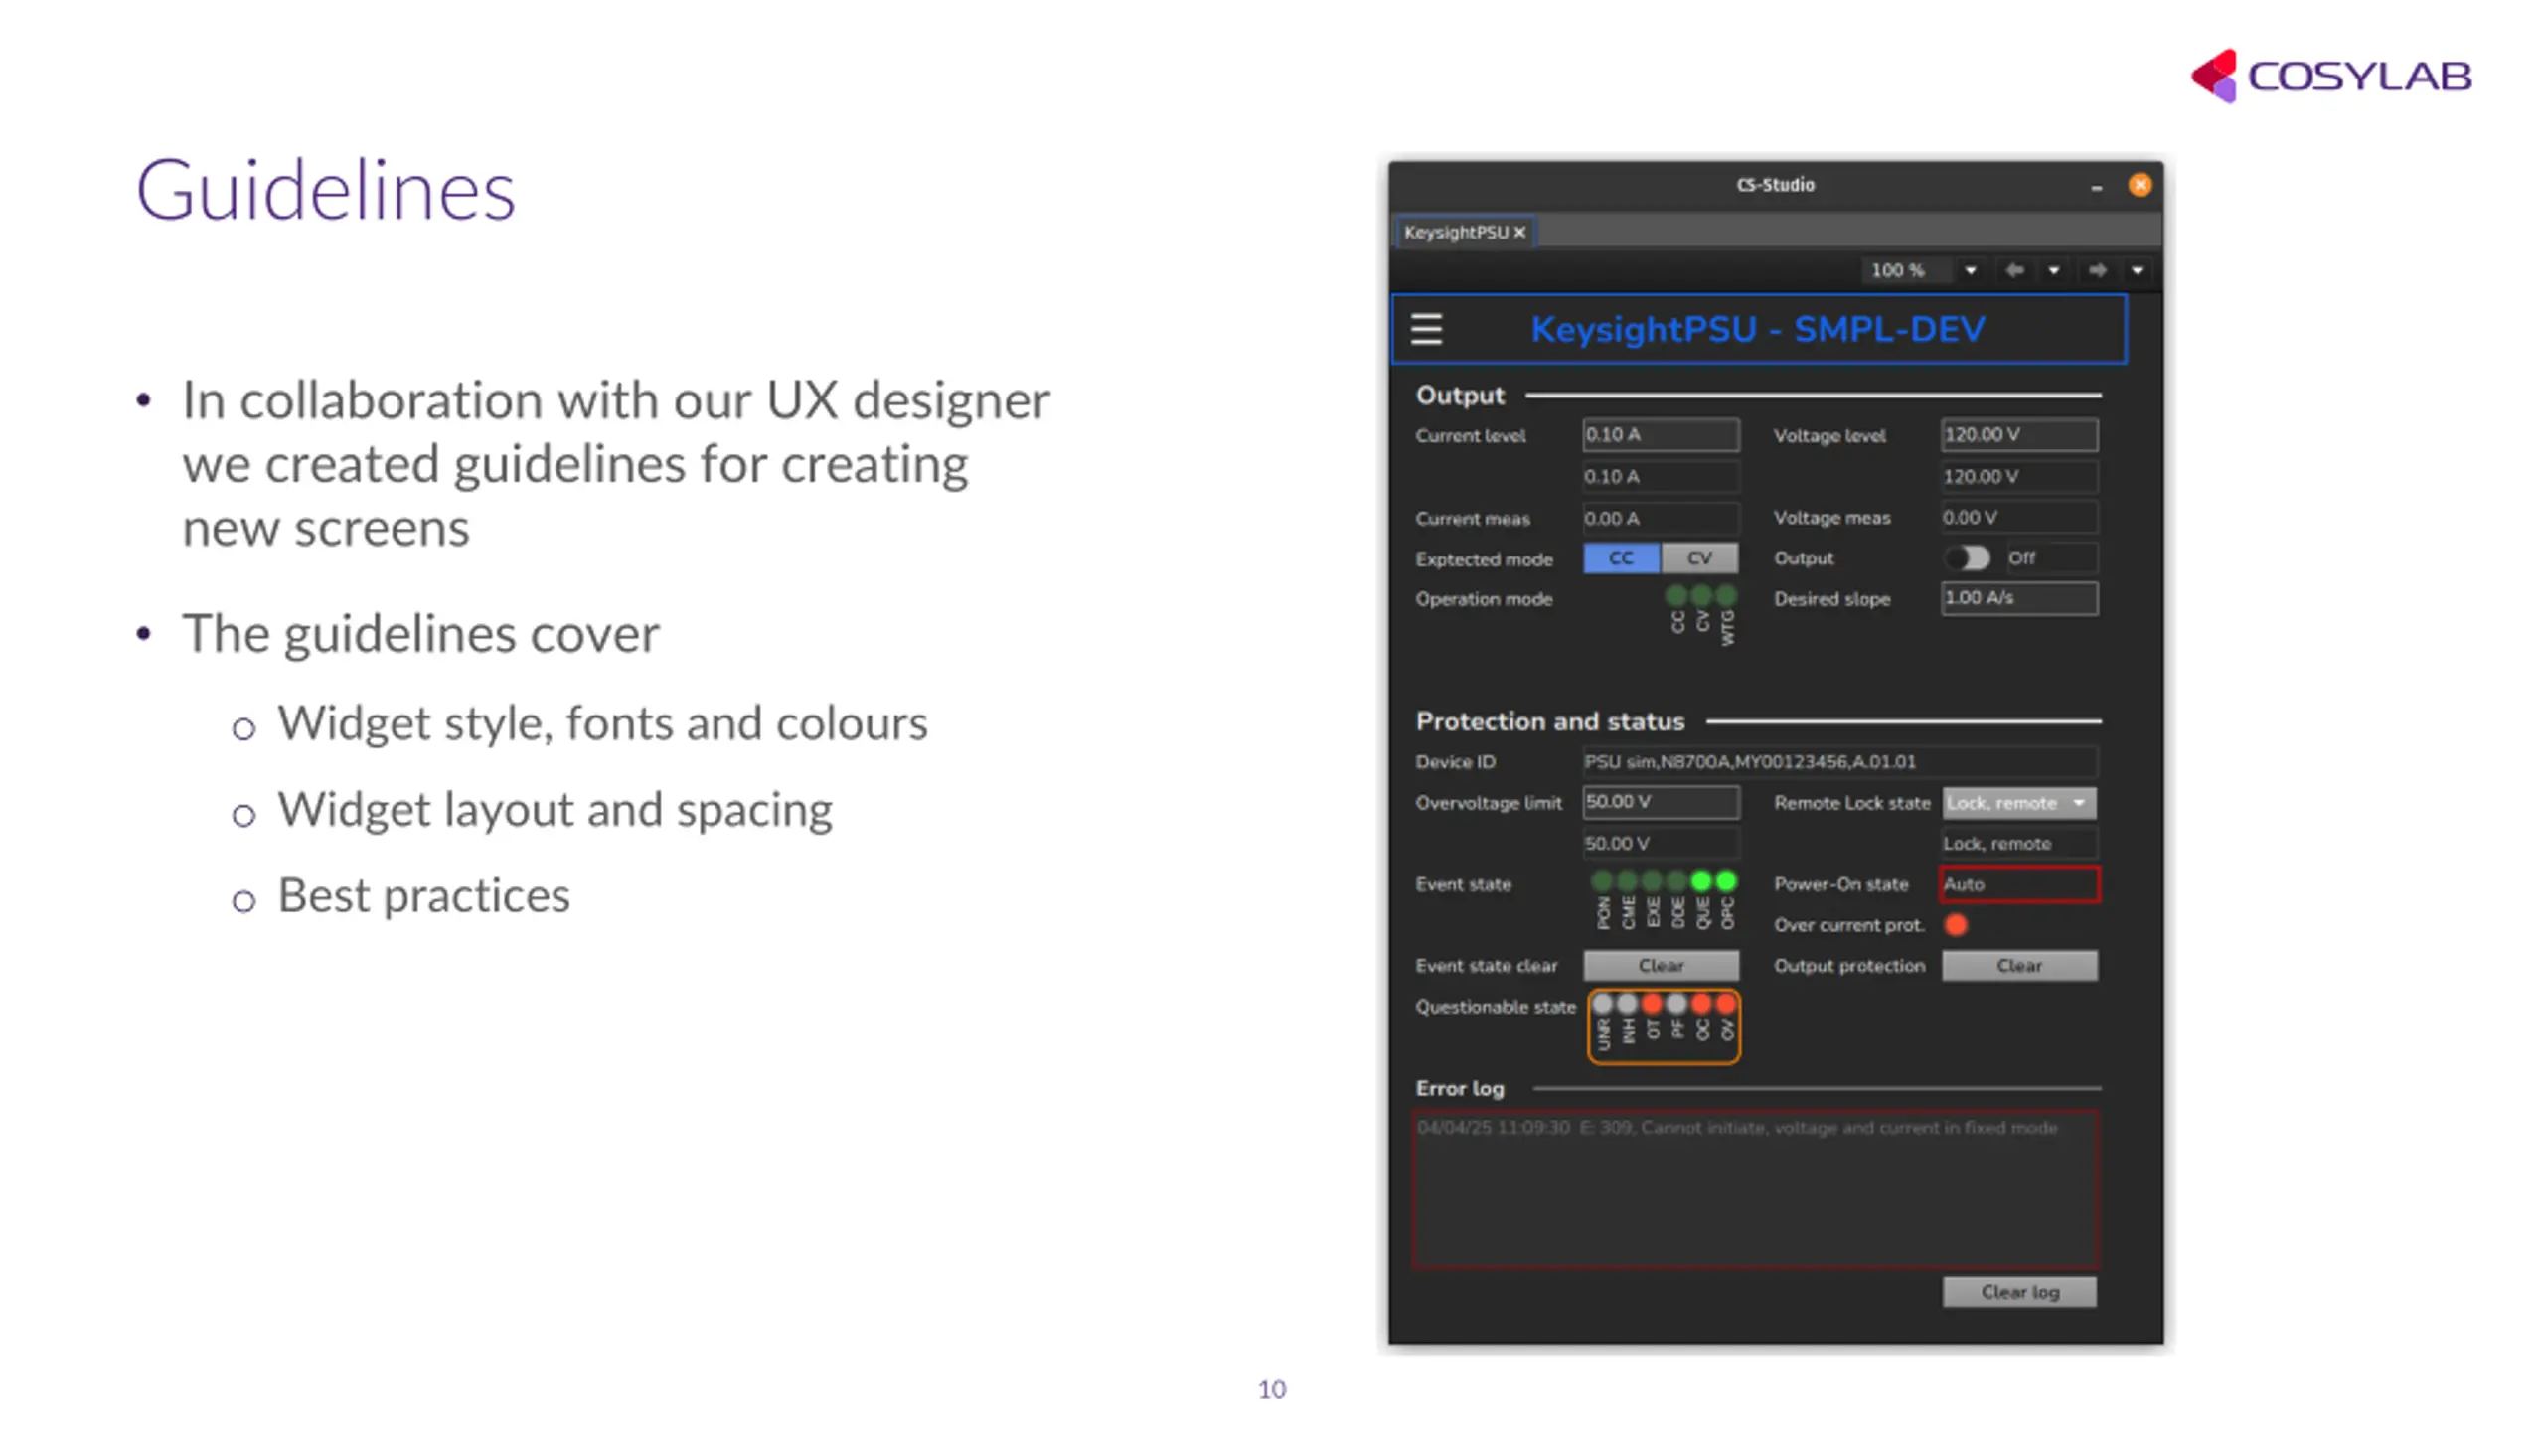
Task: Click the Cosylab logo
Action: pos(2331,76)
